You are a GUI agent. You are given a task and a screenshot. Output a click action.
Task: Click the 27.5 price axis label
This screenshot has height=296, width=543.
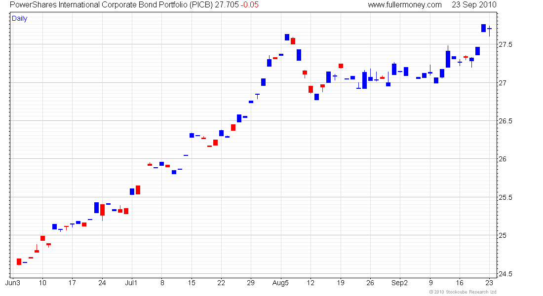pos(505,45)
